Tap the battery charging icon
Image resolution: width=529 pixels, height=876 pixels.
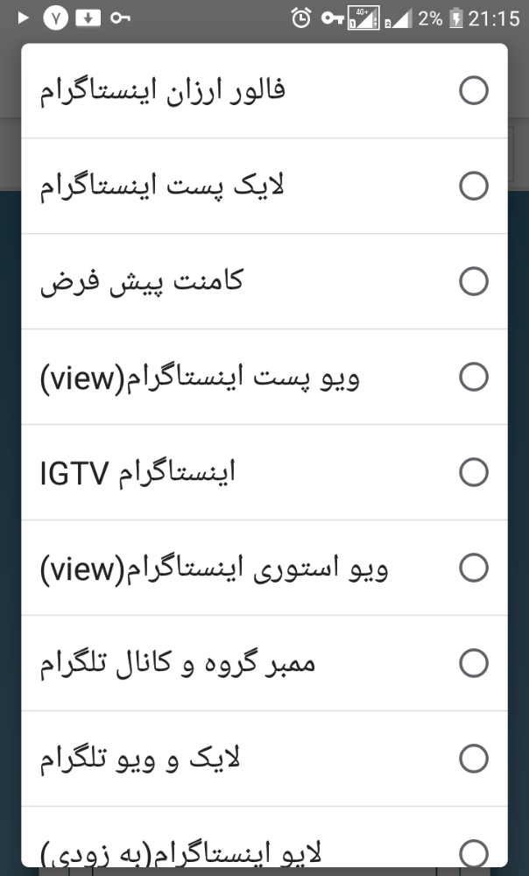click(x=455, y=18)
